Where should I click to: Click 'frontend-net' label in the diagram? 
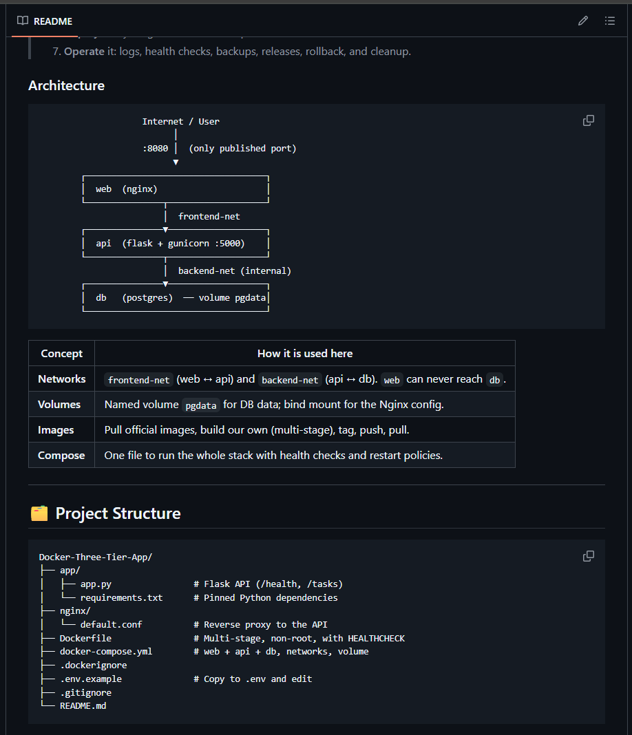click(209, 217)
